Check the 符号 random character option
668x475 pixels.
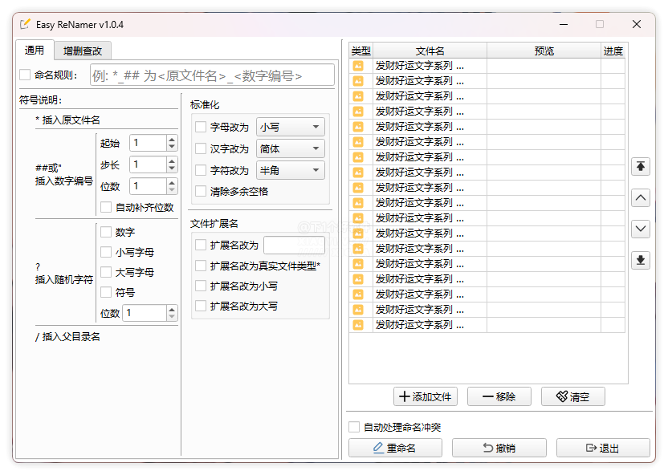[106, 292]
